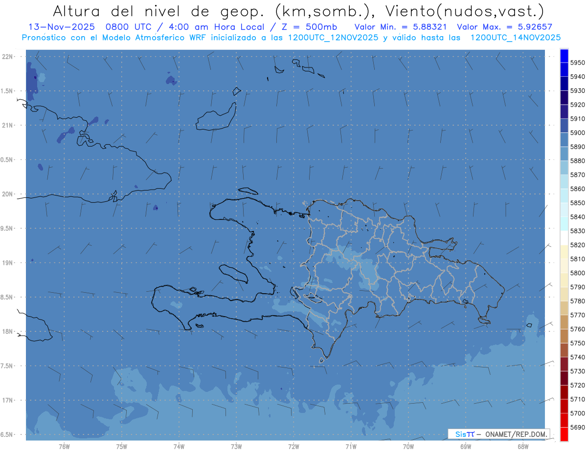Pick the white swatch between 5820 and 5830
This screenshot has height=453, width=587.
[564, 238]
